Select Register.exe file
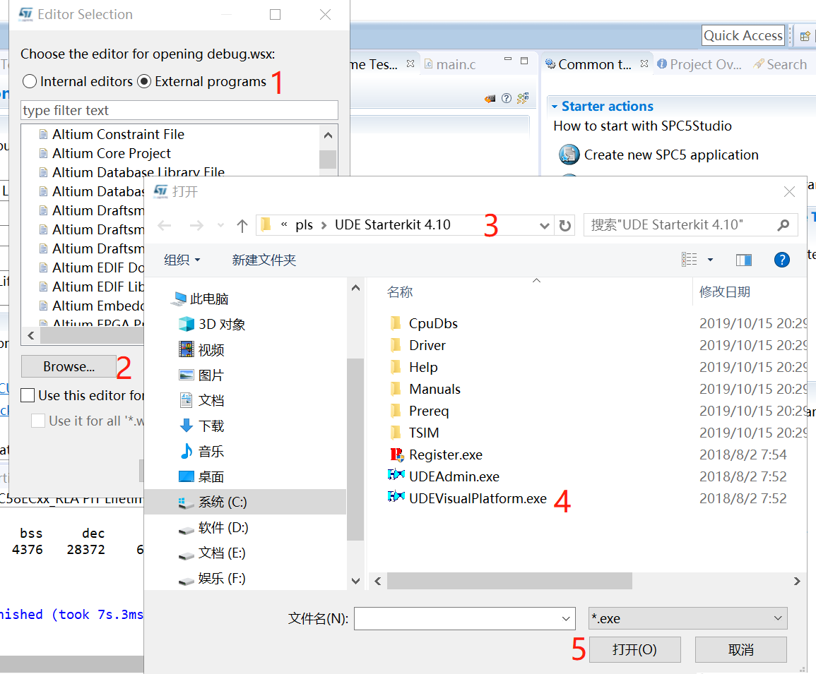Viewport: 816px width, 674px height. point(436,455)
